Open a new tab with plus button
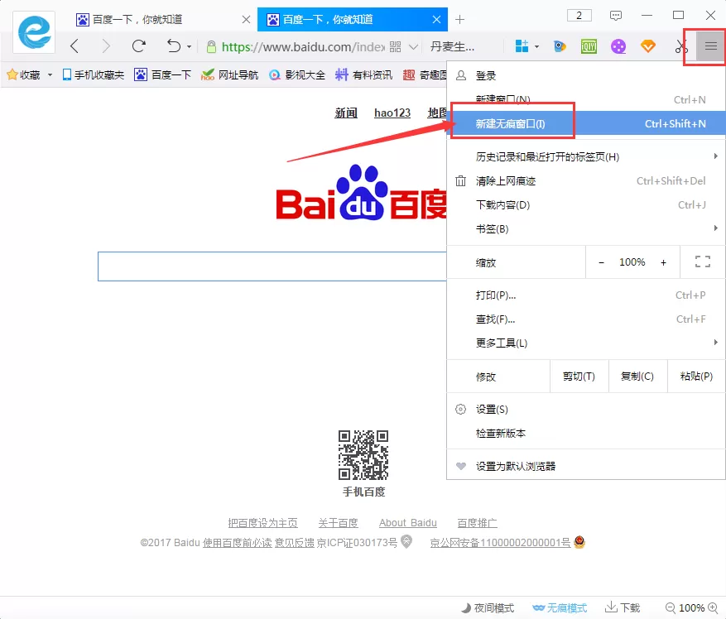726x619 pixels. point(459,19)
